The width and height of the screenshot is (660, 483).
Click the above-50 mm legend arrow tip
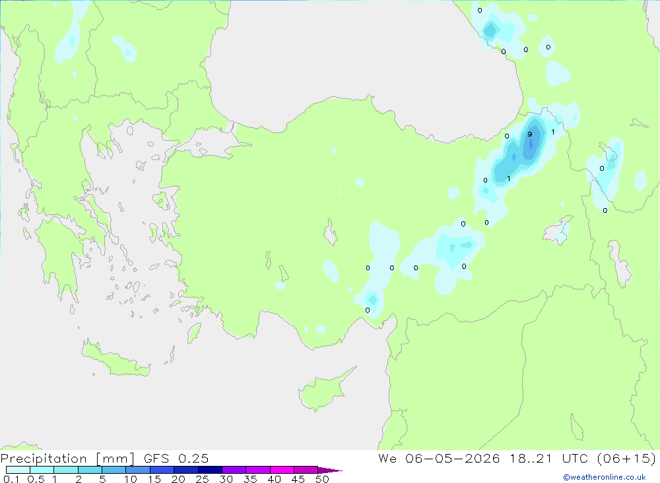[331, 470]
